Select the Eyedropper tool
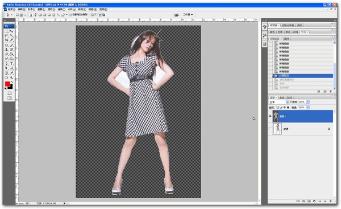Viewport: 341px width, 209px height. coord(11,73)
